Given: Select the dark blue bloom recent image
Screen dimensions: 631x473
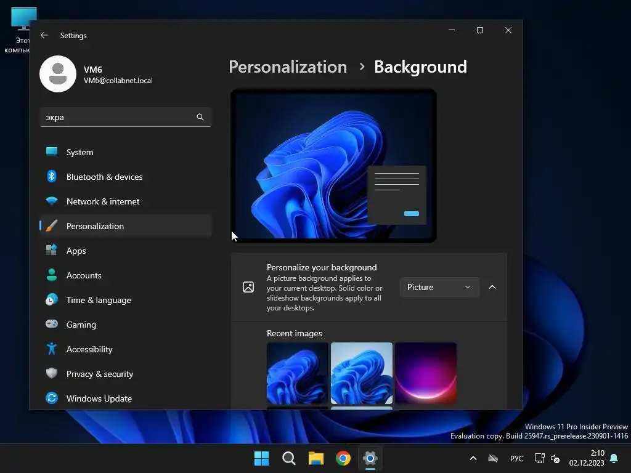Looking at the screenshot, I should click(298, 373).
